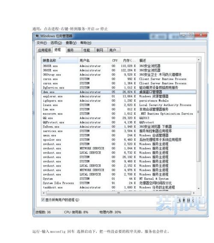The width and height of the screenshot is (214, 243).
Task: Select the lsass.exe process row
Action: coord(119,105)
